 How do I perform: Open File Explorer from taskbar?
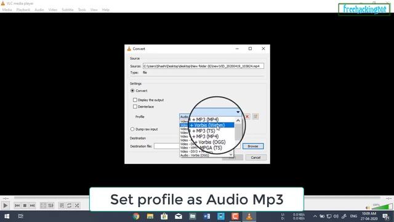point(150,216)
